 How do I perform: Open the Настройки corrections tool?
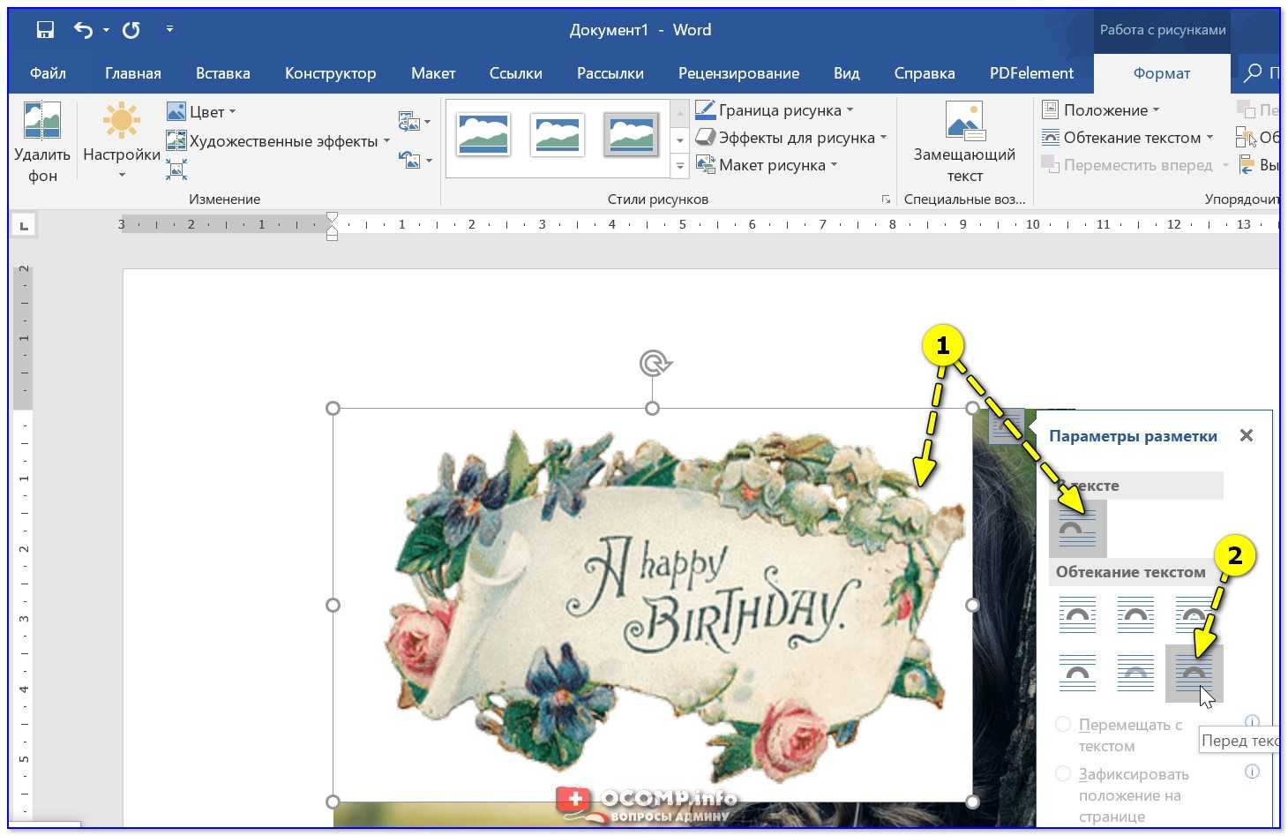point(121,140)
